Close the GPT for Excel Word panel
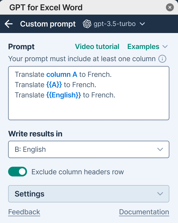Image resolution: width=178 pixels, height=223 pixels. tap(170, 7)
